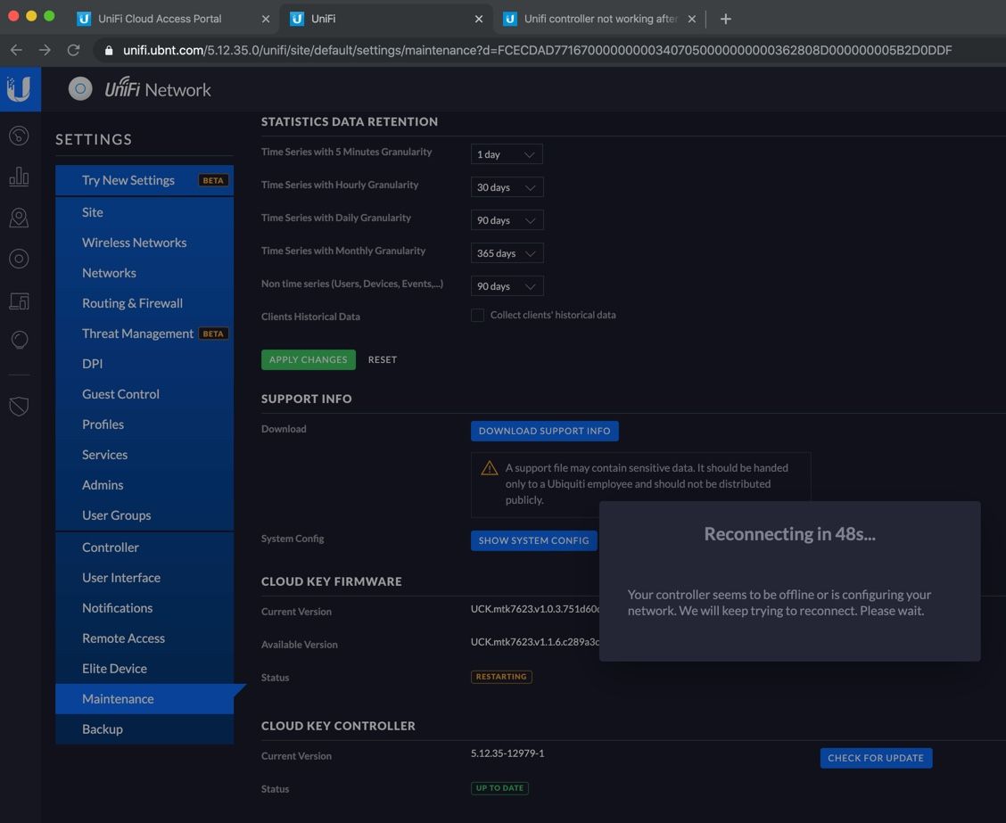The height and width of the screenshot is (823, 1006).
Task: Open the Map pin icon in sidebar
Action: [19, 218]
